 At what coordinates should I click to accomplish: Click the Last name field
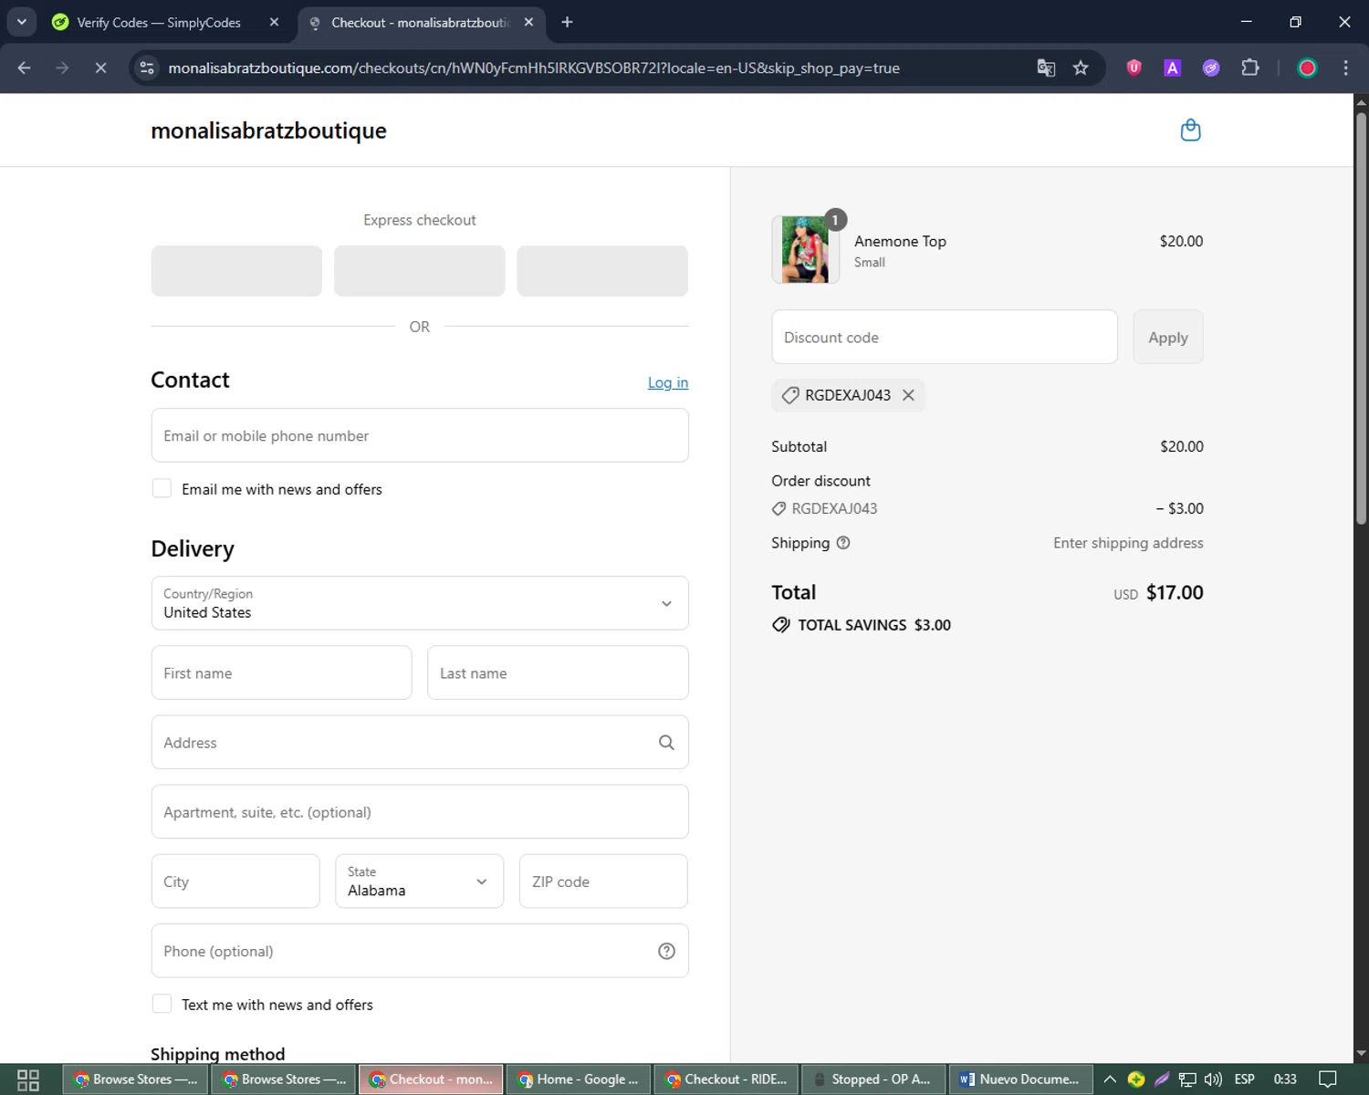[558, 673]
